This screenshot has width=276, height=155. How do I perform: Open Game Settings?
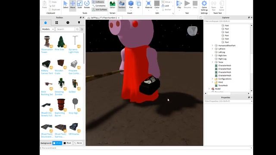[204, 5]
